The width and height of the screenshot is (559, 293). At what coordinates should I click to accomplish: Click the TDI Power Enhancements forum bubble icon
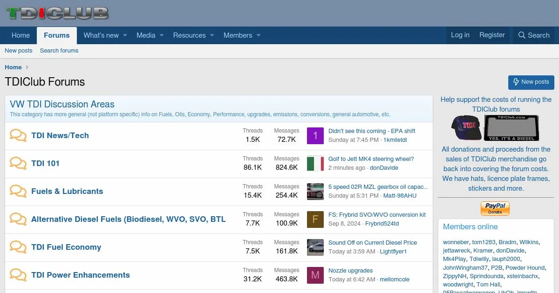click(18, 275)
